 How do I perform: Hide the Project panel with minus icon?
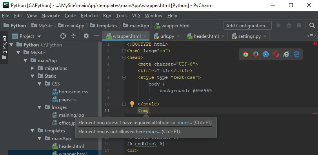[96, 36]
